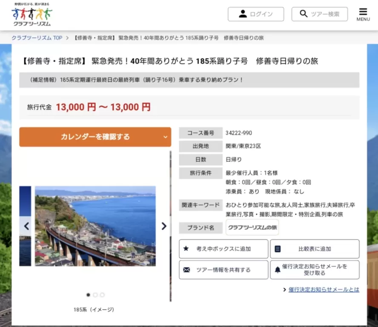Image resolution: width=378 pixels, height=327 pixels.
Task: Click the ログイン login button
Action: [256, 14]
